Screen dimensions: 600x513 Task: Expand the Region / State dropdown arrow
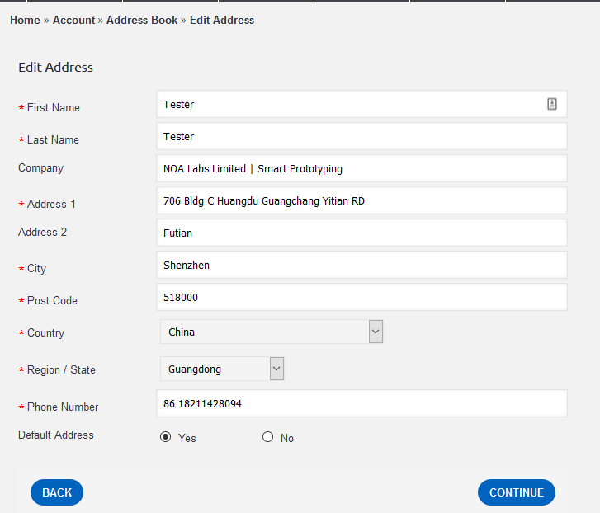(x=276, y=369)
